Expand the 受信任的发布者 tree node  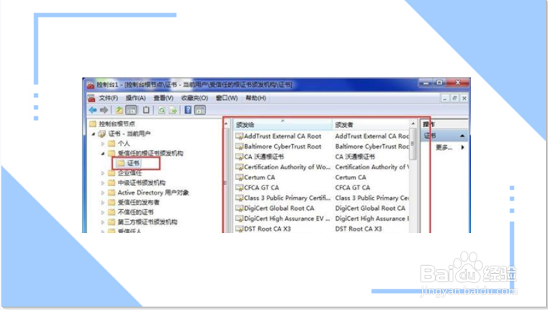click(103, 202)
